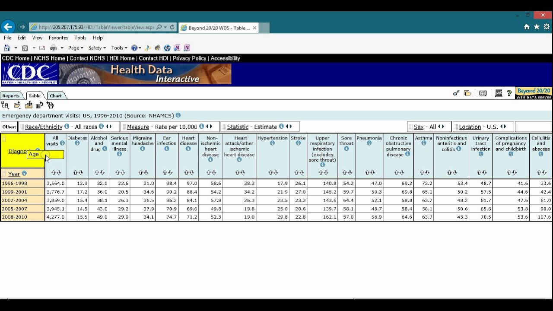Switch to the Chart tab
The width and height of the screenshot is (553, 311).
point(56,96)
